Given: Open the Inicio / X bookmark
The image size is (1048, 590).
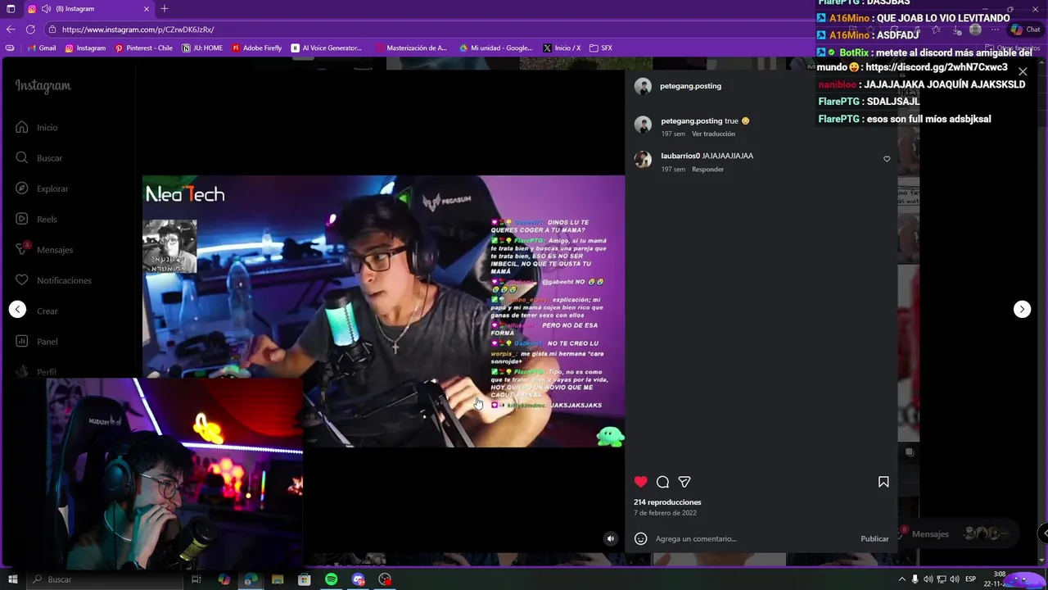Looking at the screenshot, I should click(x=562, y=48).
